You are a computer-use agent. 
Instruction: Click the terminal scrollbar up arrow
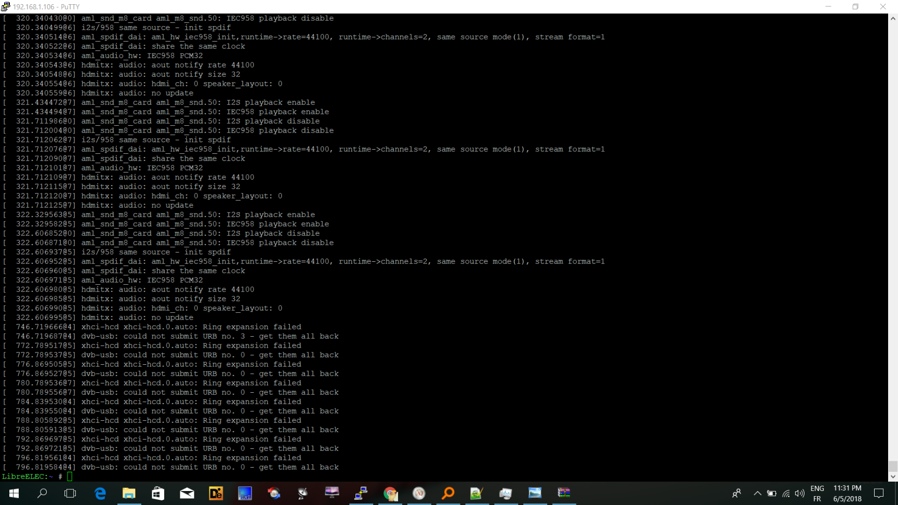[893, 18]
